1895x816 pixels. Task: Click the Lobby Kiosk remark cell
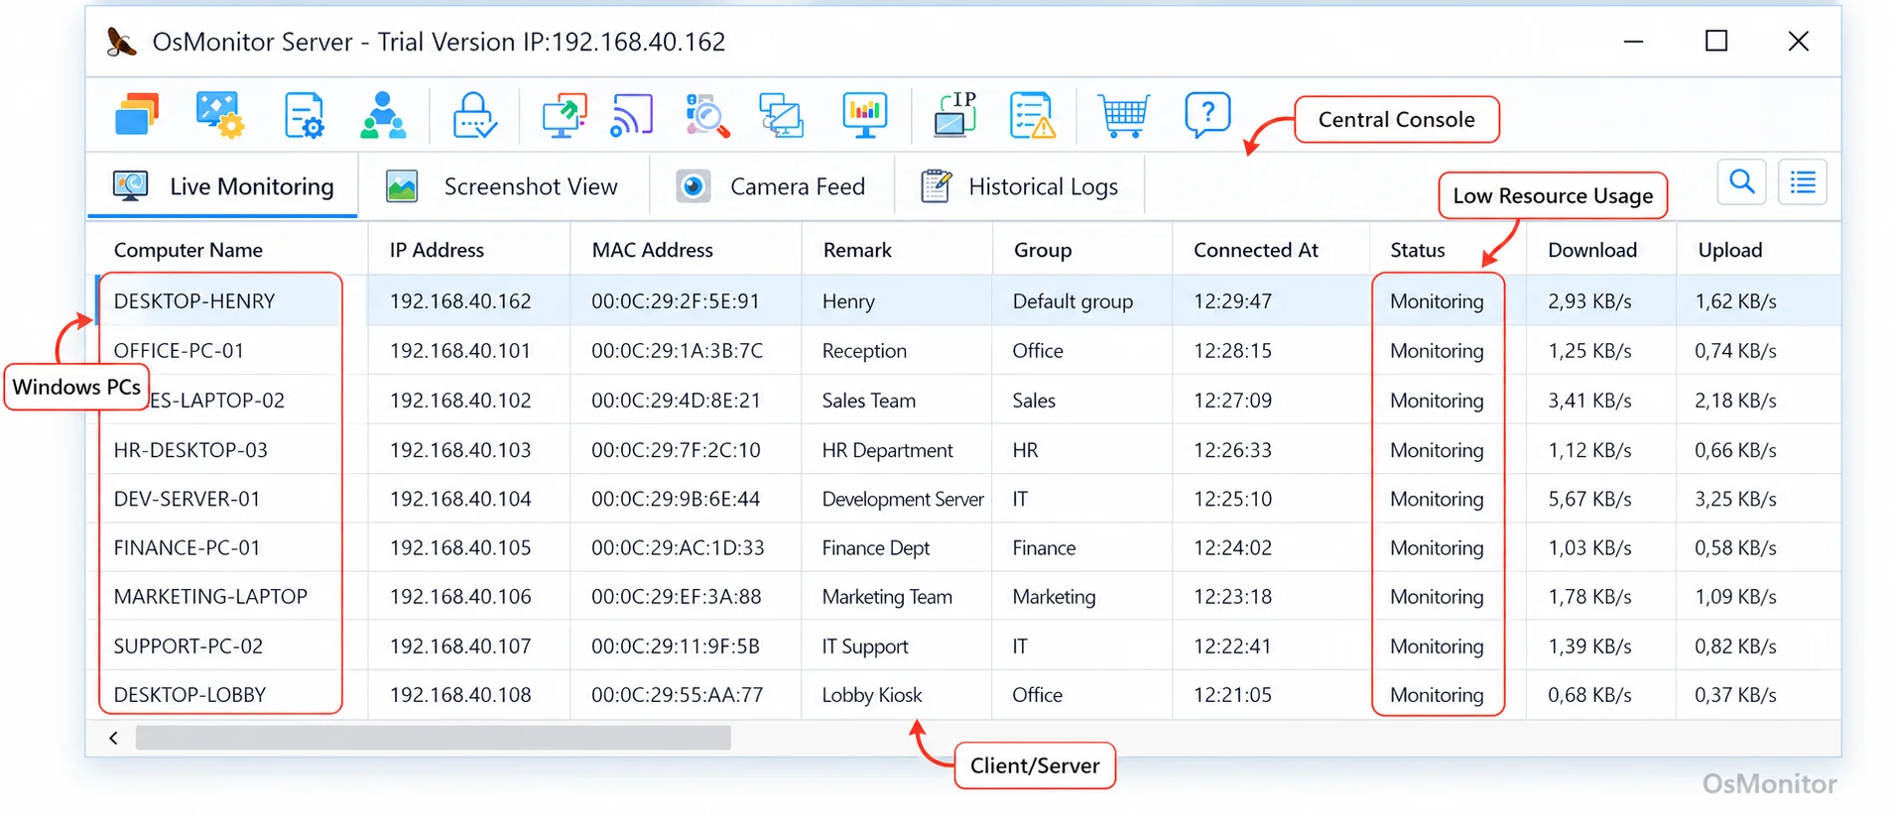click(x=872, y=695)
